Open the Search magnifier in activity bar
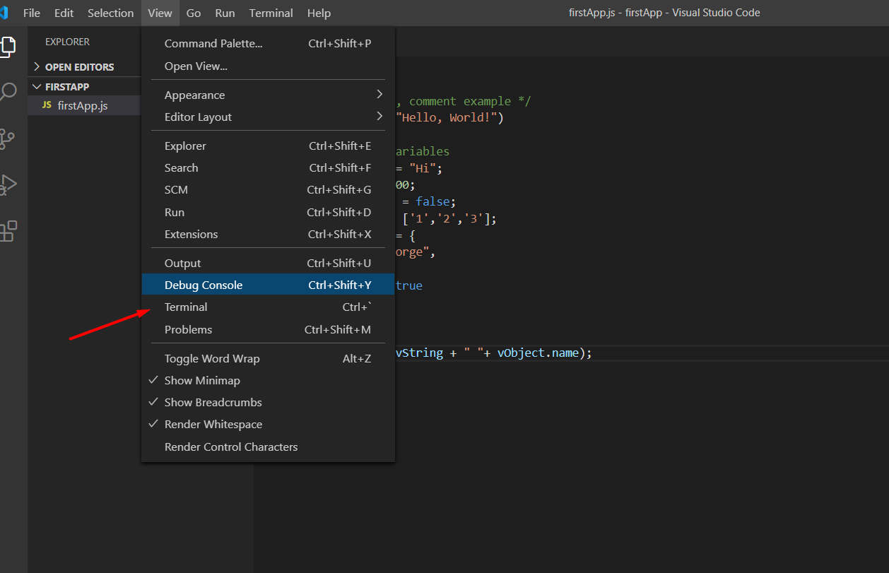This screenshot has width=889, height=573. point(8,92)
